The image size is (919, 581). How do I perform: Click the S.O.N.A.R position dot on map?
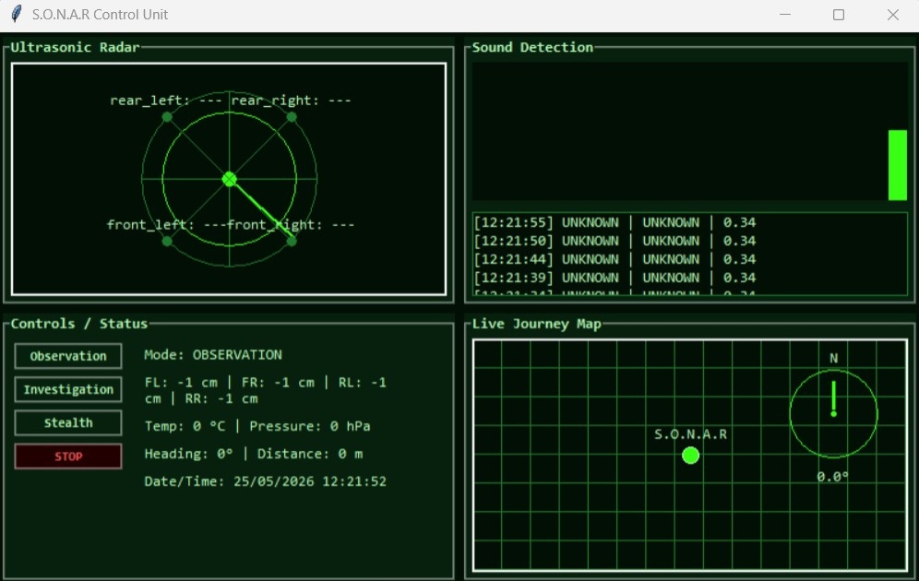point(690,455)
